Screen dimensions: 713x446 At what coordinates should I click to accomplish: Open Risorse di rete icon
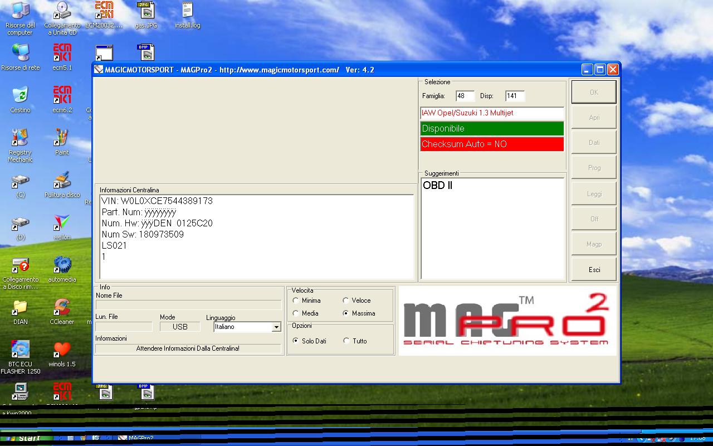[20, 57]
